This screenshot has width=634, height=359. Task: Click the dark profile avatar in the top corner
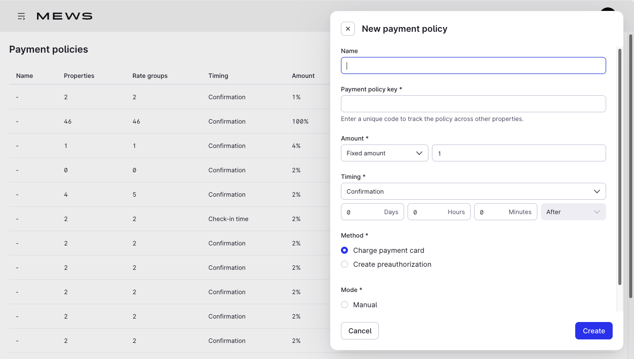(607, 10)
